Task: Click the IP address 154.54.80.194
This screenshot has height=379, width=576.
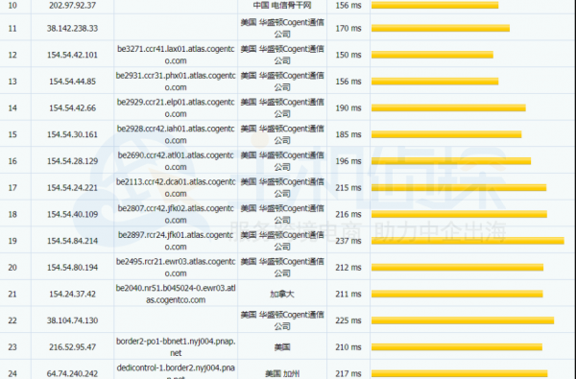Action: 72,268
